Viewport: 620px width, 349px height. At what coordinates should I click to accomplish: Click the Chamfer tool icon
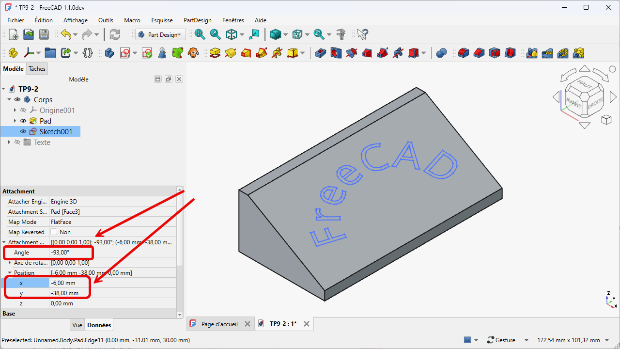point(479,53)
